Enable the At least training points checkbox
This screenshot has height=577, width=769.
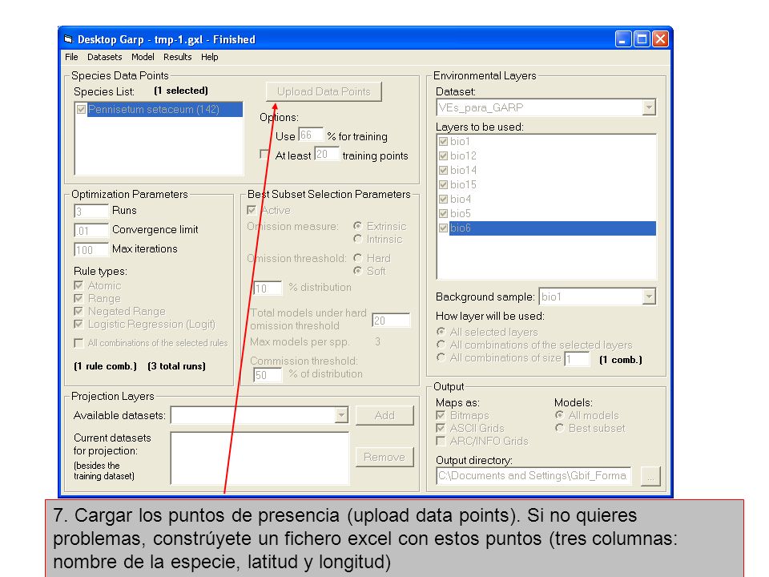point(264,155)
